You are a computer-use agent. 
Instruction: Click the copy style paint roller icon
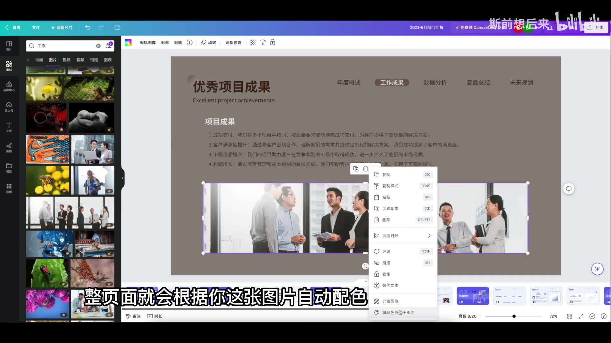point(263,43)
